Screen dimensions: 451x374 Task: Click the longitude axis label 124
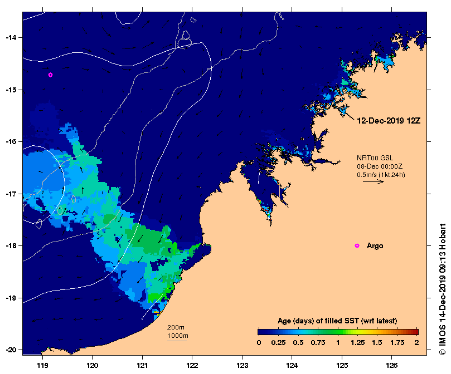[292, 366]
